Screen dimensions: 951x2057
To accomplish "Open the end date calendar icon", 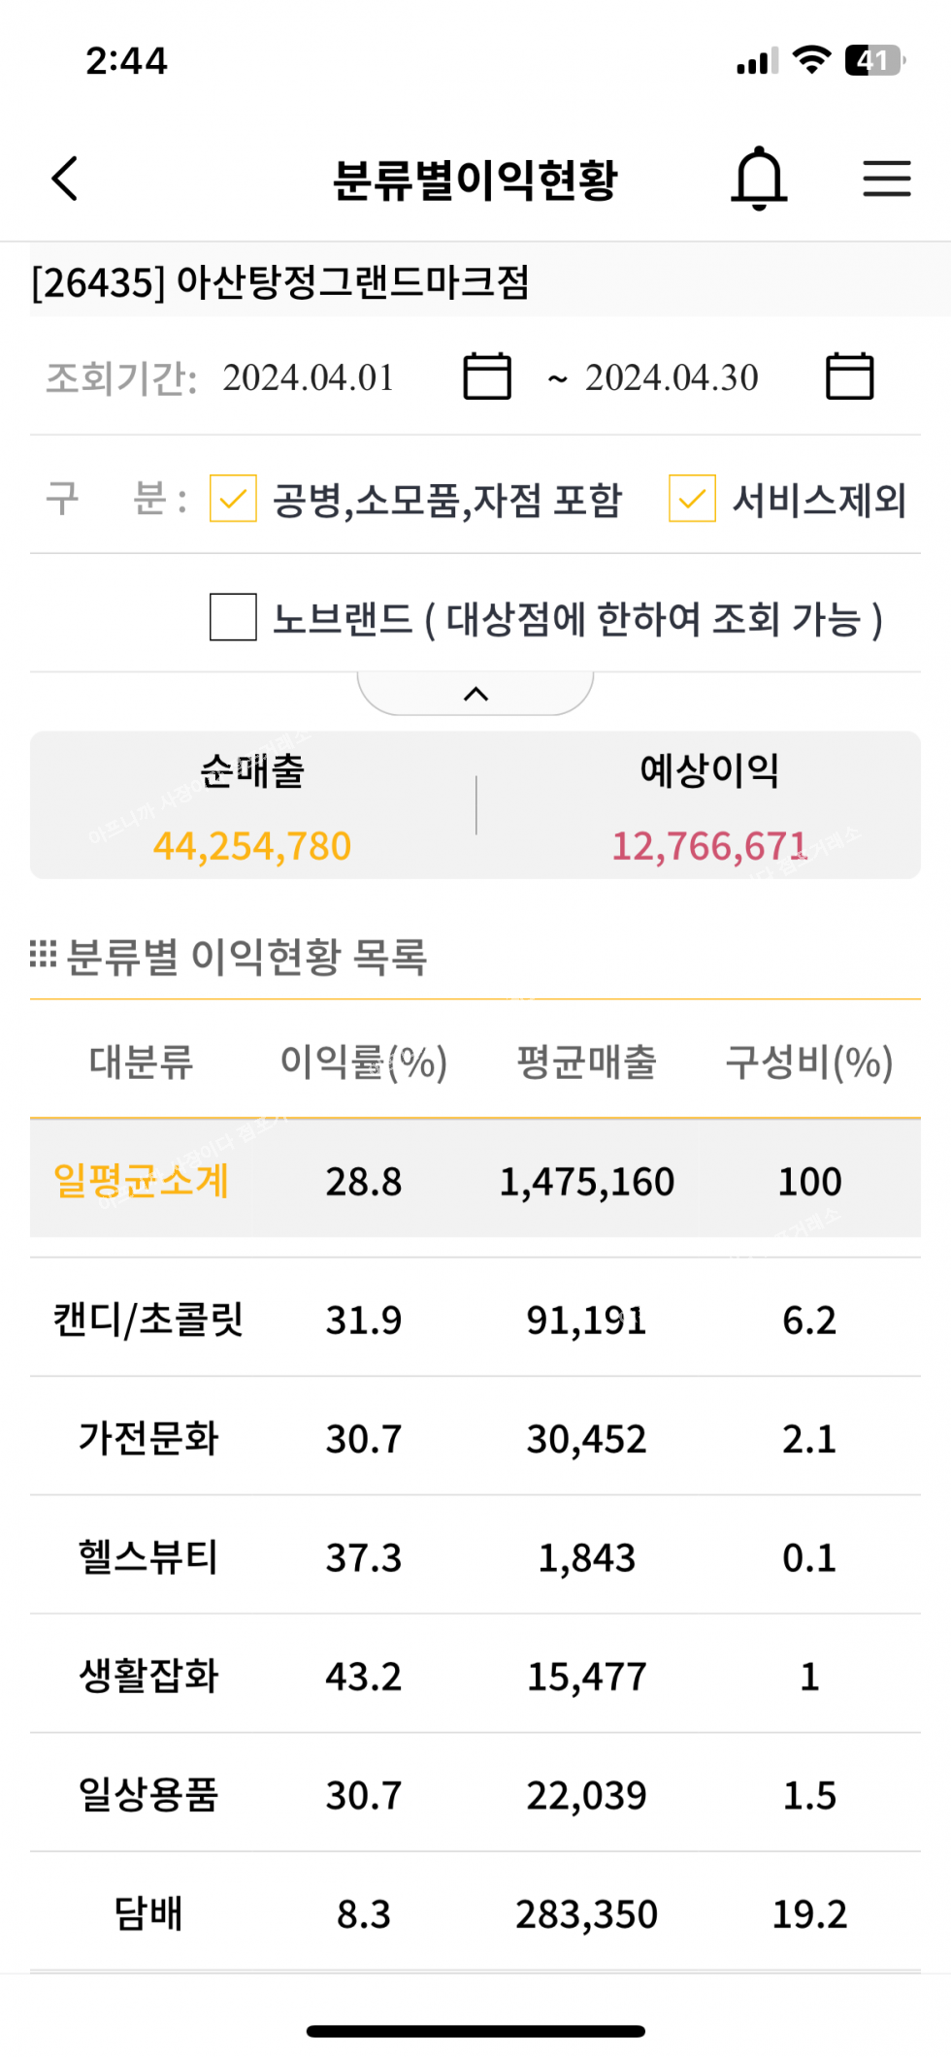I will (849, 376).
